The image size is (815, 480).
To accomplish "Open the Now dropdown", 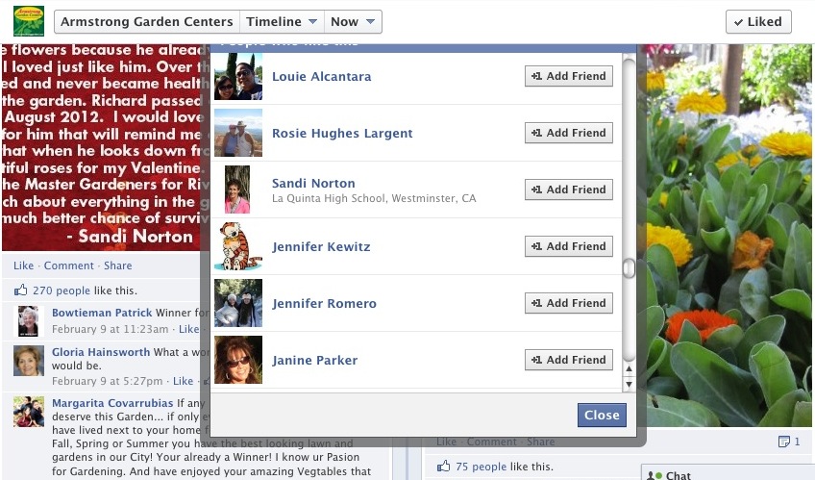I will click(353, 22).
